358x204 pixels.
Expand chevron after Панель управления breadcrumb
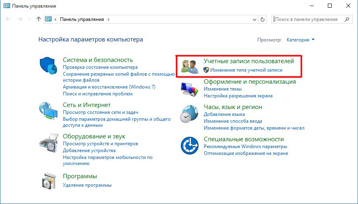[x=108, y=19]
